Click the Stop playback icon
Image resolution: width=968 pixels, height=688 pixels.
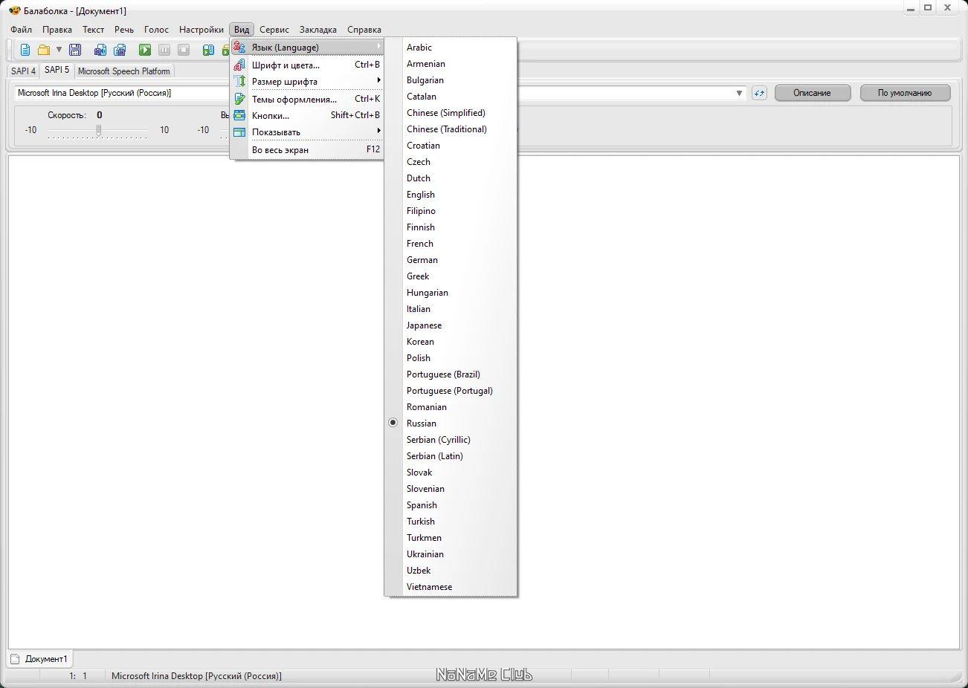(x=184, y=50)
